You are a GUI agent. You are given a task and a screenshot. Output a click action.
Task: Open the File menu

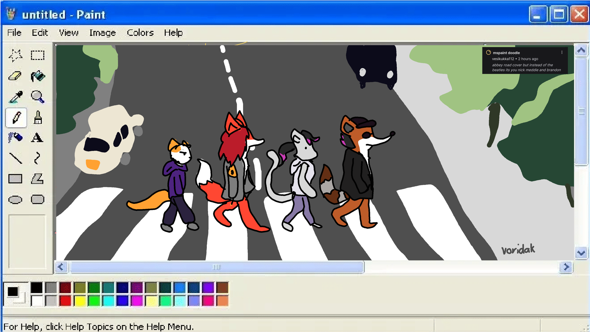point(14,33)
